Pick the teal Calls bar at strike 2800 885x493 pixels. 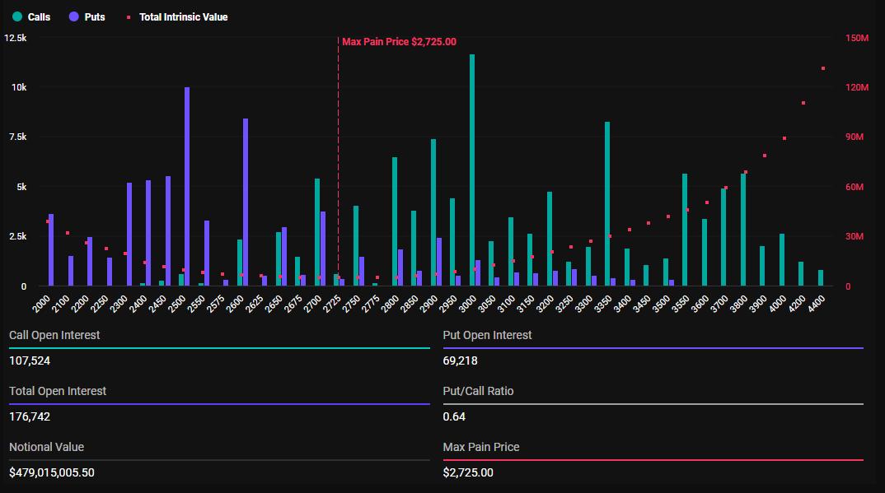point(395,221)
